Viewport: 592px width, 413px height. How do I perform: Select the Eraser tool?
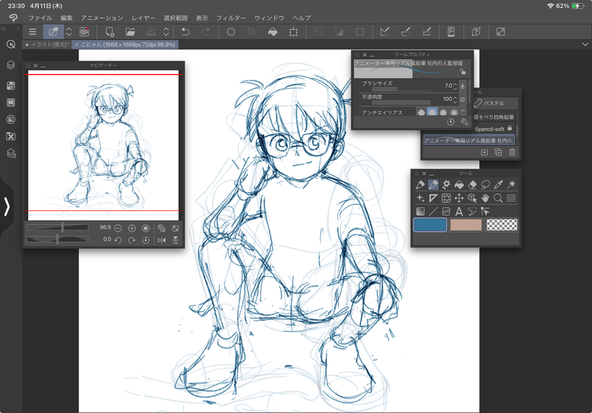tap(472, 184)
